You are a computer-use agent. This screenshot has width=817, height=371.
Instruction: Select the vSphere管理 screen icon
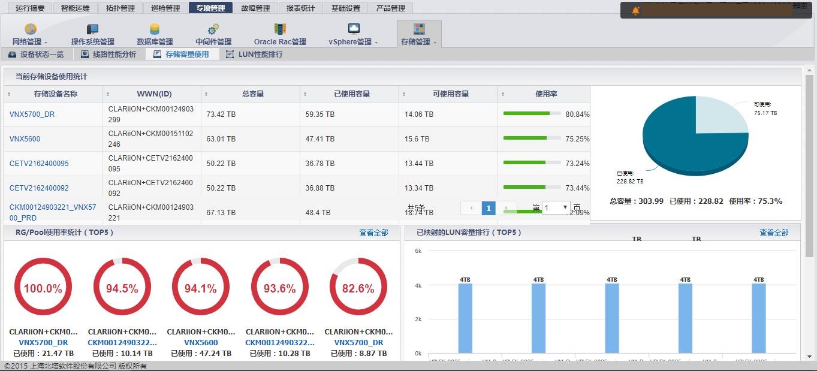355,29
